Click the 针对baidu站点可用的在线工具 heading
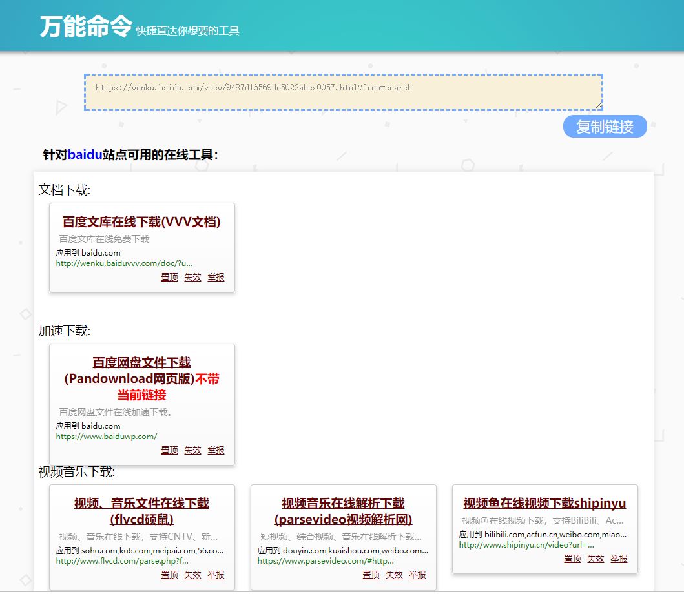Image resolution: width=684 pixels, height=596 pixels. (130, 155)
